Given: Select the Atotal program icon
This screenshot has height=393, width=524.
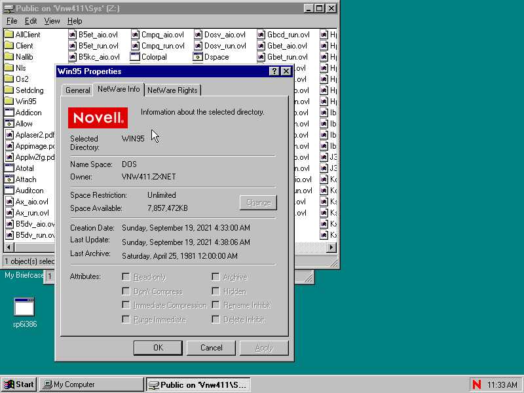Looking at the screenshot, I should click(9, 168).
